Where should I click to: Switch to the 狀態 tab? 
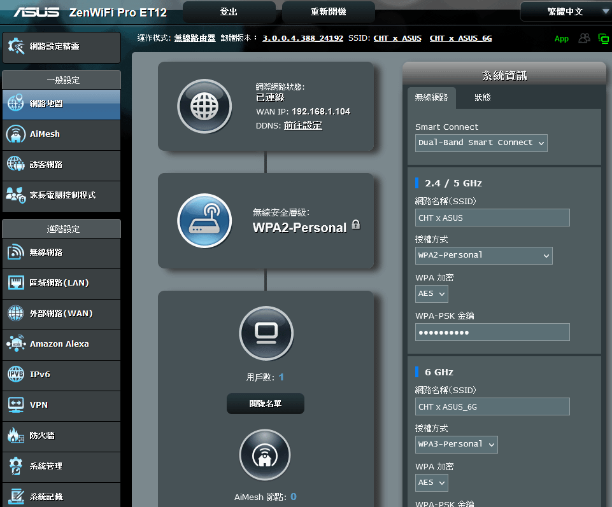(483, 97)
